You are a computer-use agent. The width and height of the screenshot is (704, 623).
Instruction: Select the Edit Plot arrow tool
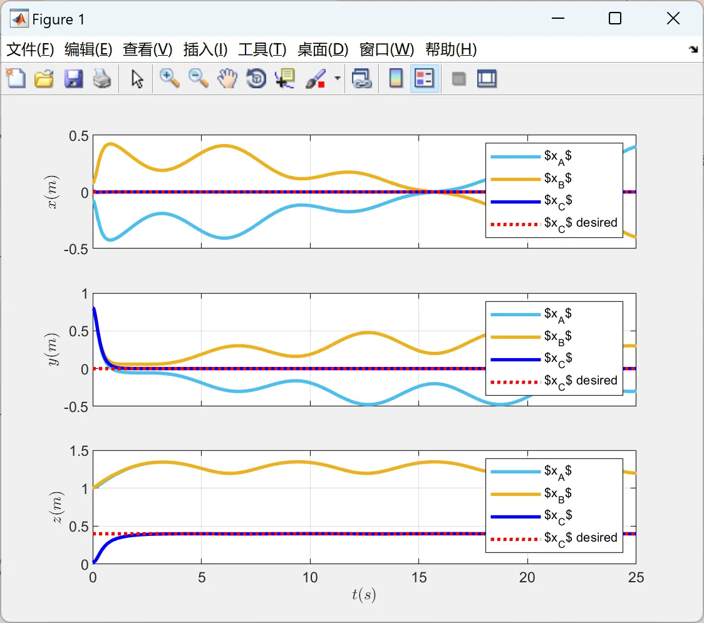point(137,79)
